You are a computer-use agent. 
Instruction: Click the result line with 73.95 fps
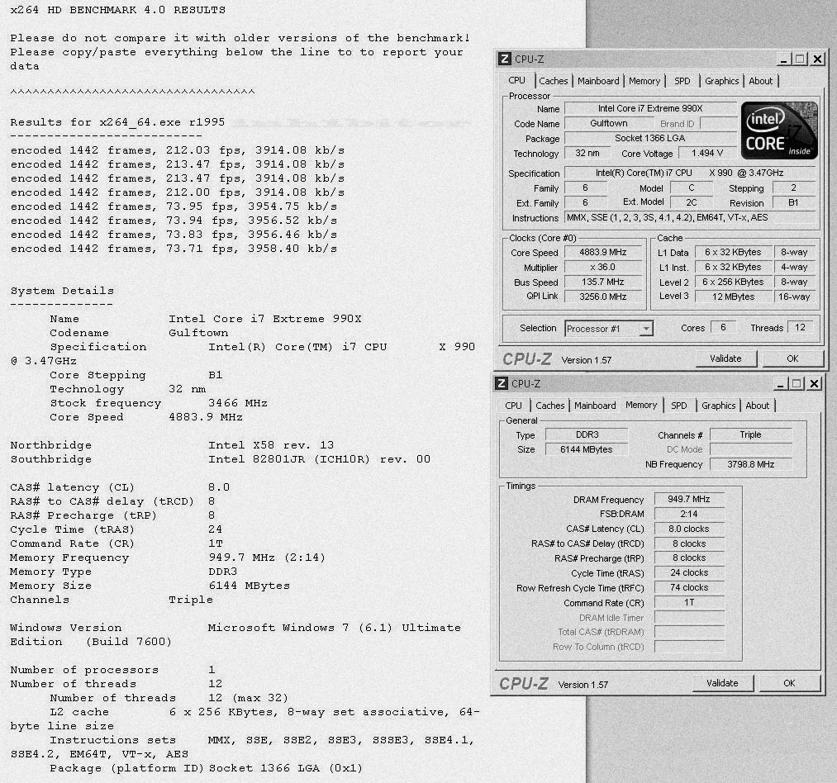[x=174, y=206]
